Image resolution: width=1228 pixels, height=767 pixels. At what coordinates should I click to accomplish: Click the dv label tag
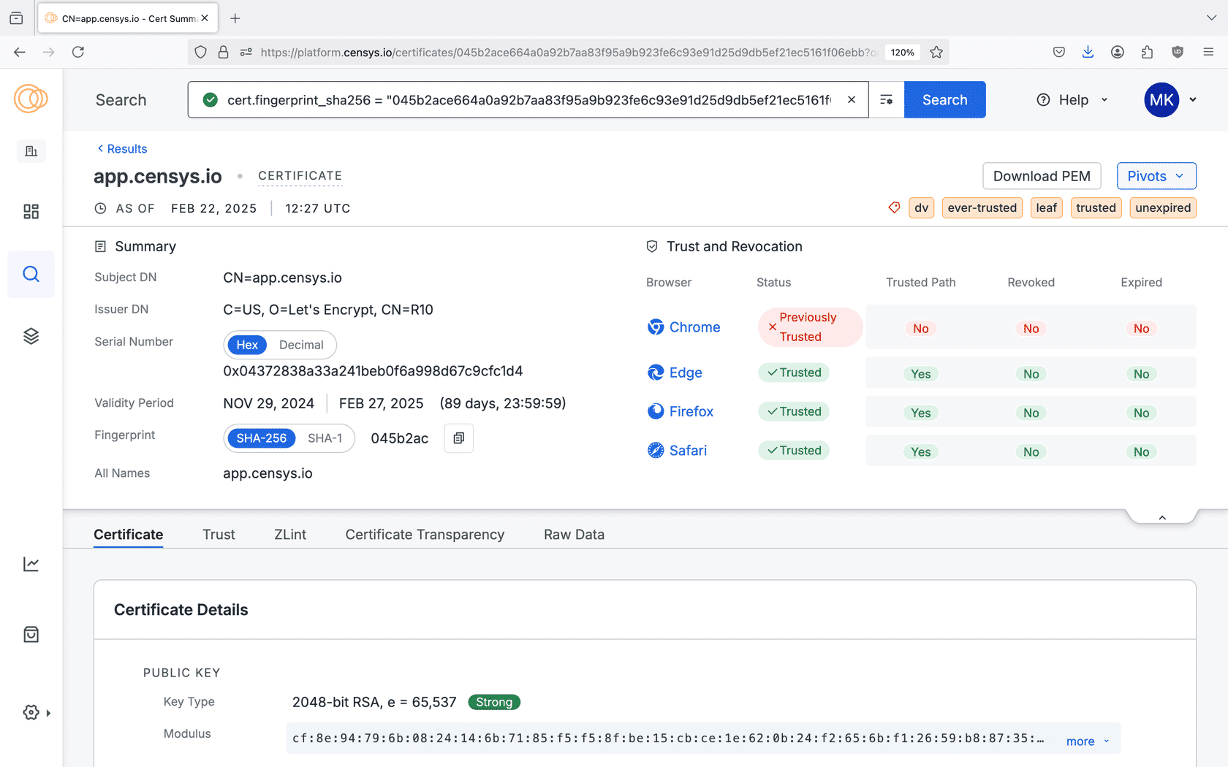(921, 208)
